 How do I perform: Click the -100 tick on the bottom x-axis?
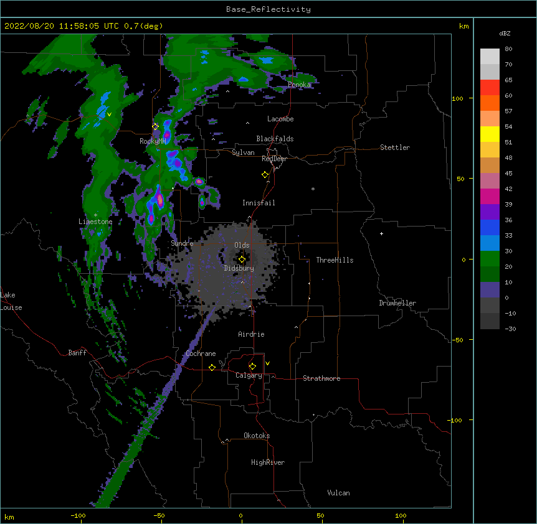[78, 516]
